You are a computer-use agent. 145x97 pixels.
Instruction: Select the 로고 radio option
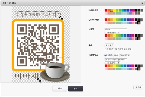(x=114, y=55)
